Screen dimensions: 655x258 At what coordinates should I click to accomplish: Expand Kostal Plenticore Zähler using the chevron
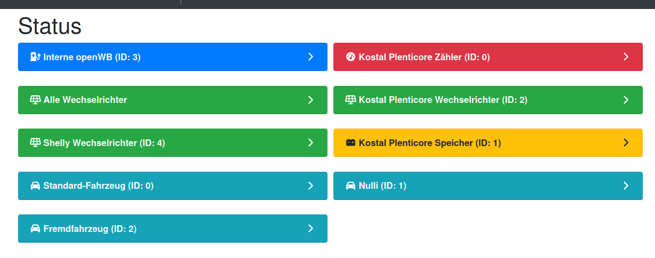point(626,57)
